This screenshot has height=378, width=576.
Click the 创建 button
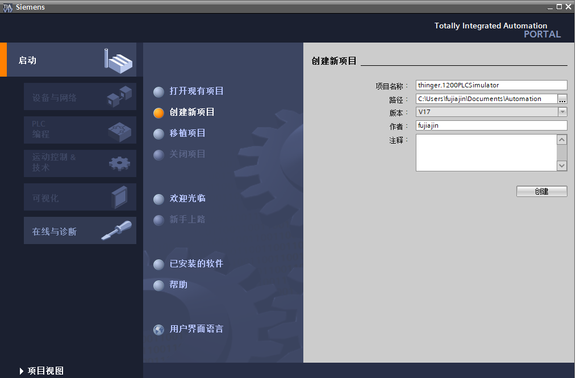[x=542, y=191]
